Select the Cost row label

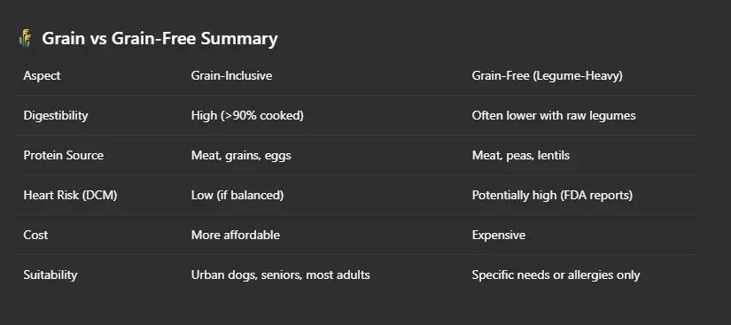[35, 235]
